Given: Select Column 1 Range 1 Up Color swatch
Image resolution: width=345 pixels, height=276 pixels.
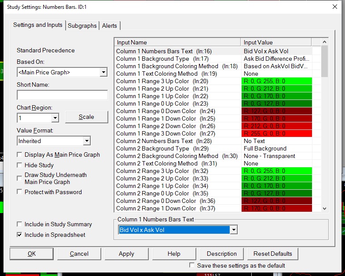Looking at the screenshot, I should tap(276, 96).
